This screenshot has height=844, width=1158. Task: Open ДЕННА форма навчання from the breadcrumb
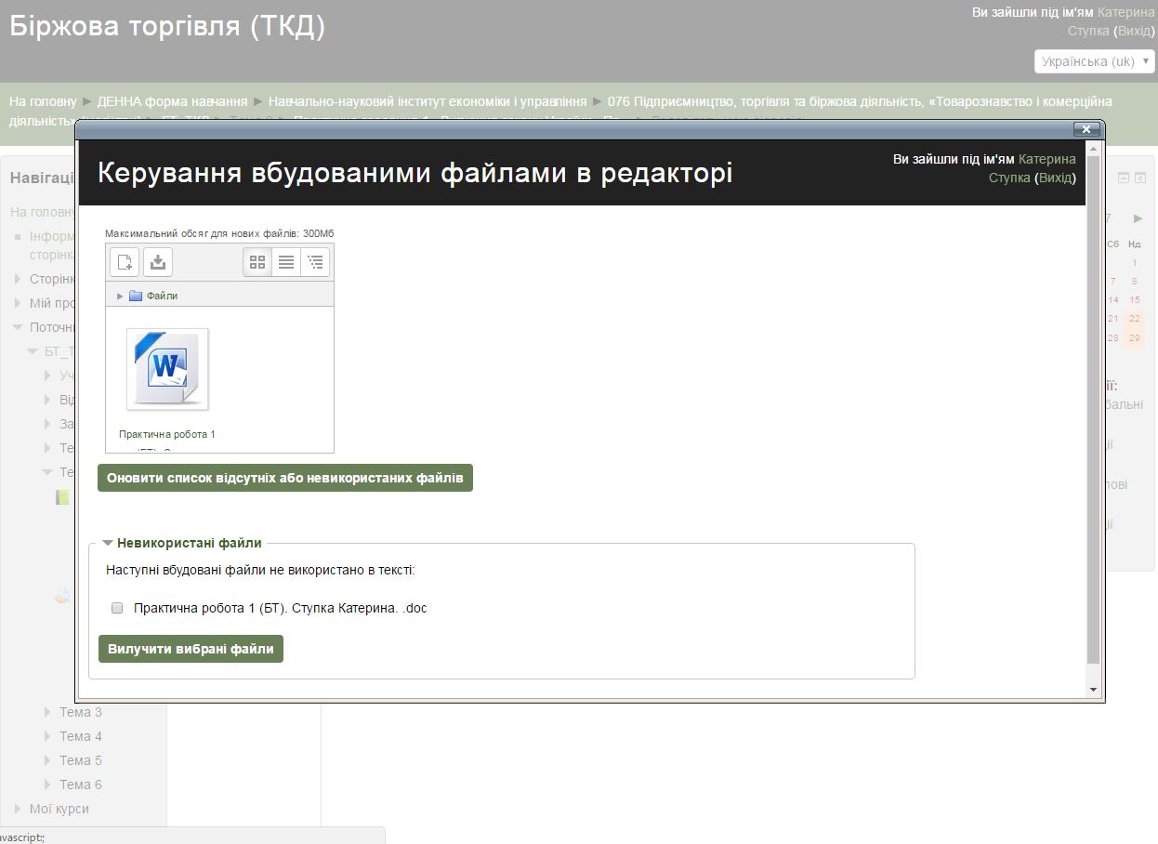(x=173, y=100)
